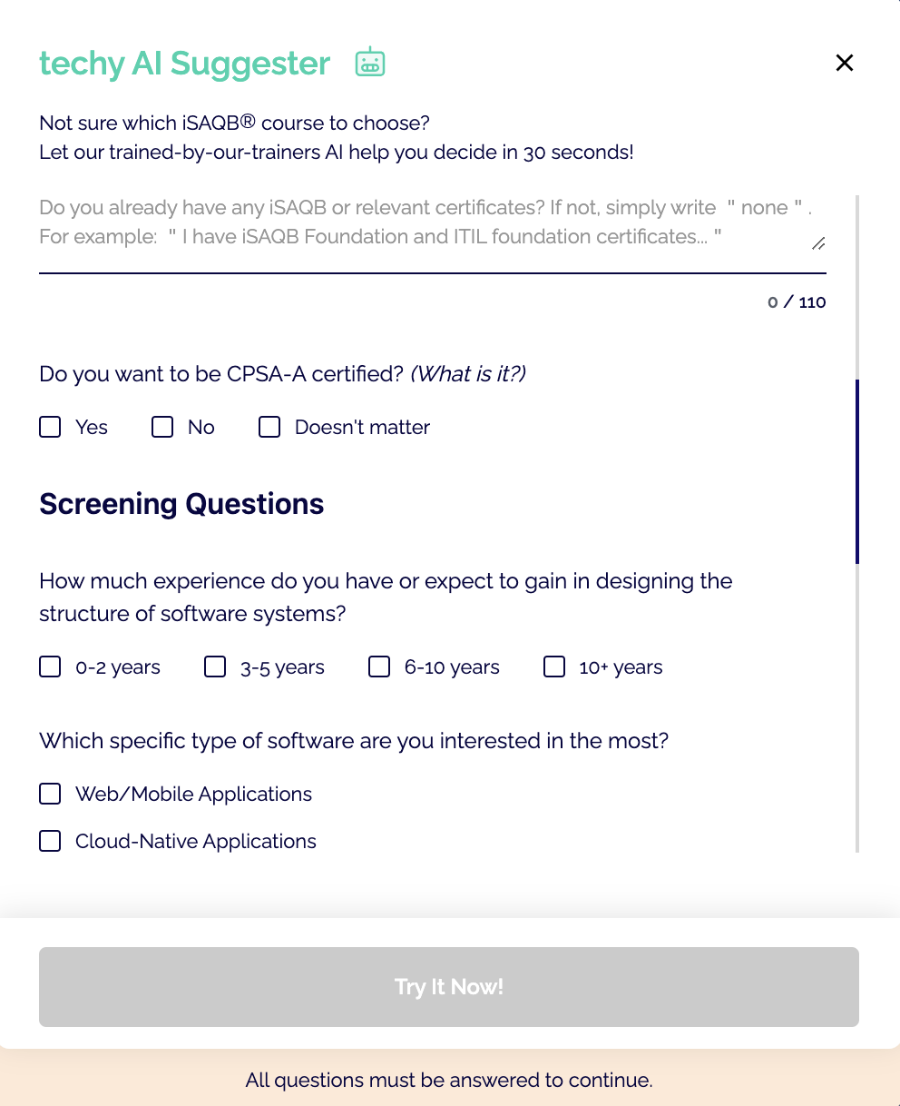This screenshot has width=900, height=1106.
Task: Check Cloud-Native Applications as software interest
Action: pos(50,840)
